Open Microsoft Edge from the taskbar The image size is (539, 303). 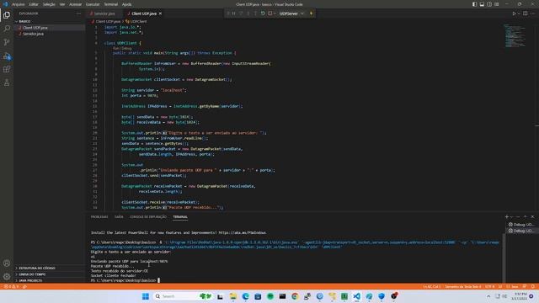pos(245,296)
